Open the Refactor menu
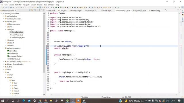The image size is (184, 103). click(x=18, y=5)
